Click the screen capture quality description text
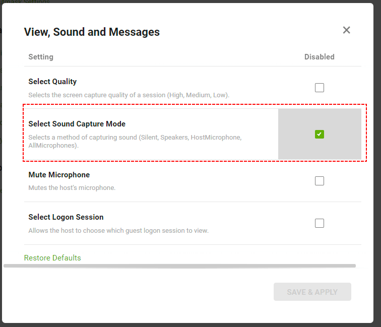The image size is (381, 327). pyautogui.click(x=129, y=95)
